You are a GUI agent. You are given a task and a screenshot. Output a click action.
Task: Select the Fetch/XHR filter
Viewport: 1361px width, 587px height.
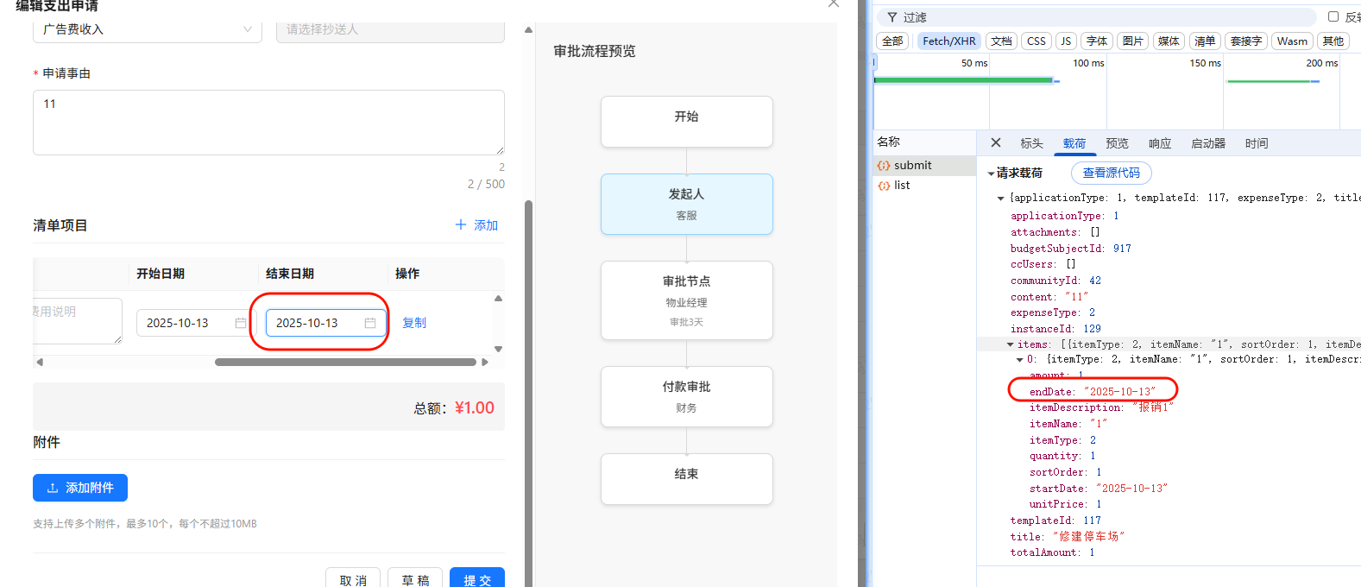(948, 41)
